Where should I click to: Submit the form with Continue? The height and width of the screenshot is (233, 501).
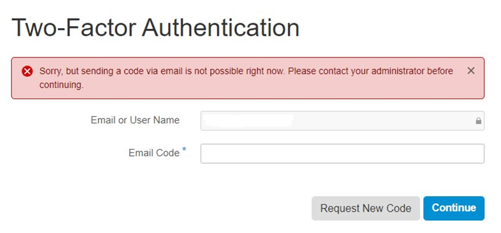pos(454,208)
